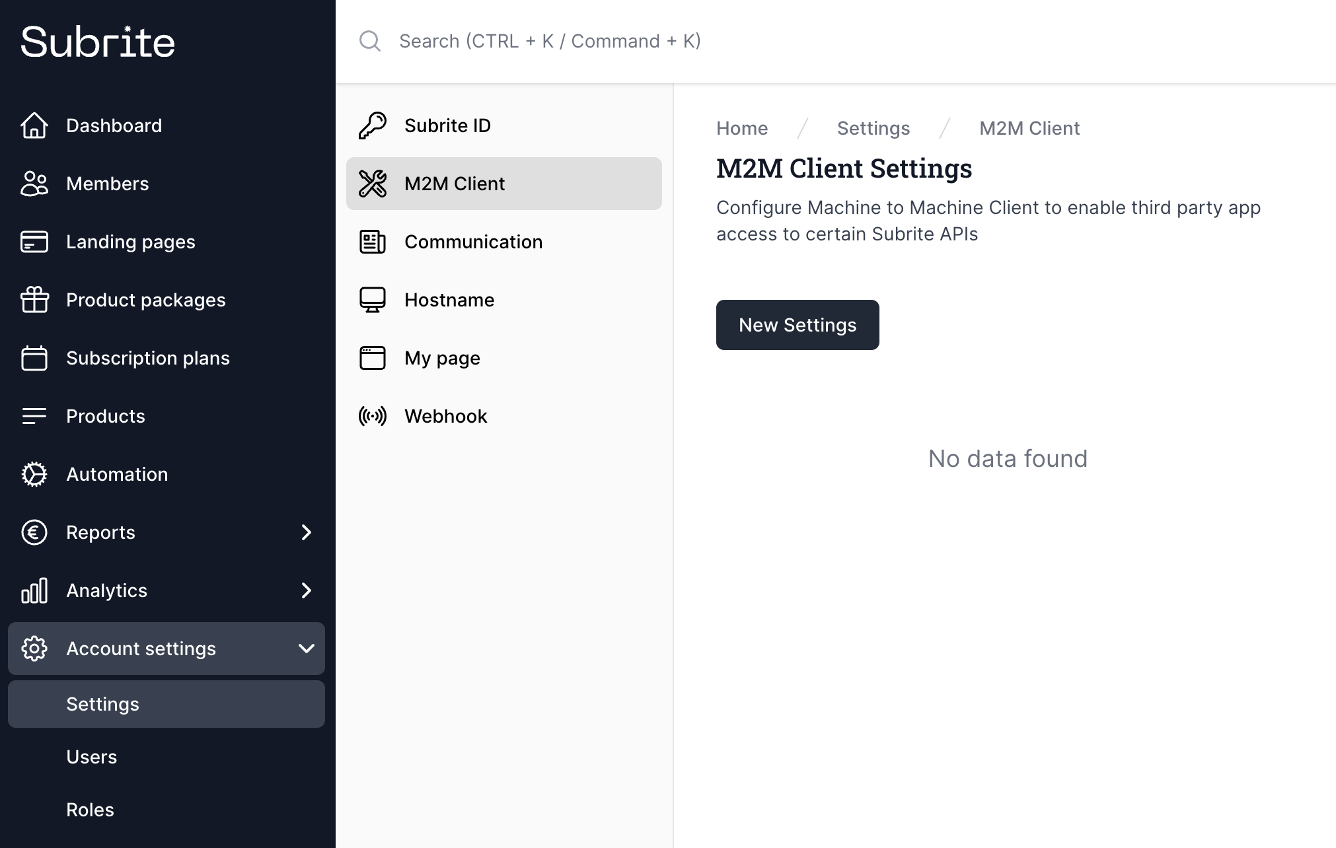Screen dimensions: 1336x848
Task: Click the My page window icon
Action: (x=373, y=358)
